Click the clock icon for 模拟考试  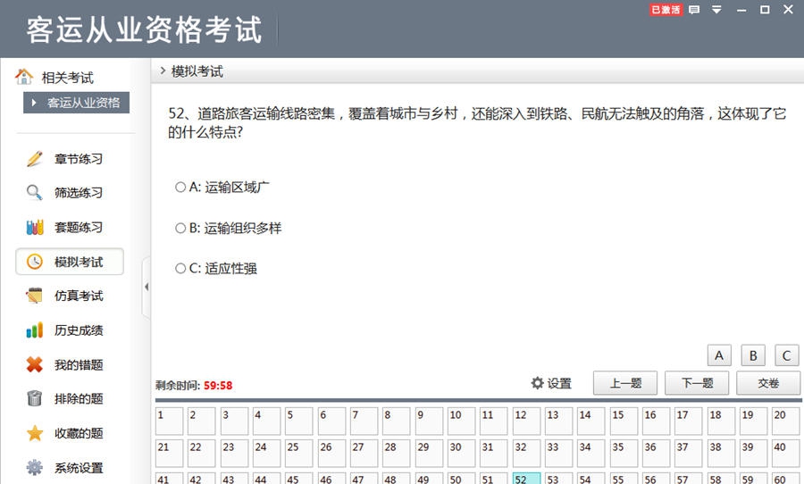click(x=35, y=262)
